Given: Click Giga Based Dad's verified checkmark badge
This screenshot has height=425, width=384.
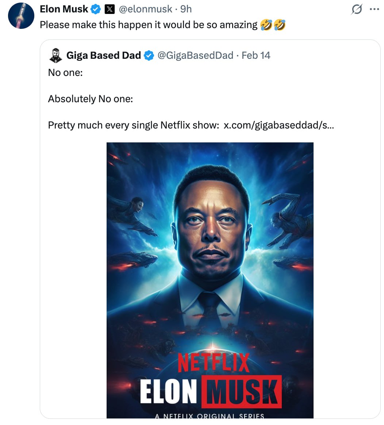Looking at the screenshot, I should (149, 55).
